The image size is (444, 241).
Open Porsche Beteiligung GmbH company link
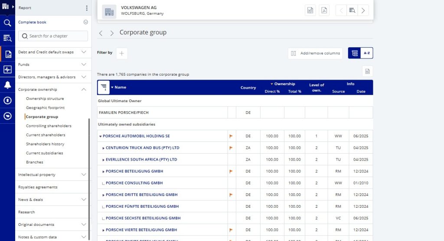click(134, 171)
